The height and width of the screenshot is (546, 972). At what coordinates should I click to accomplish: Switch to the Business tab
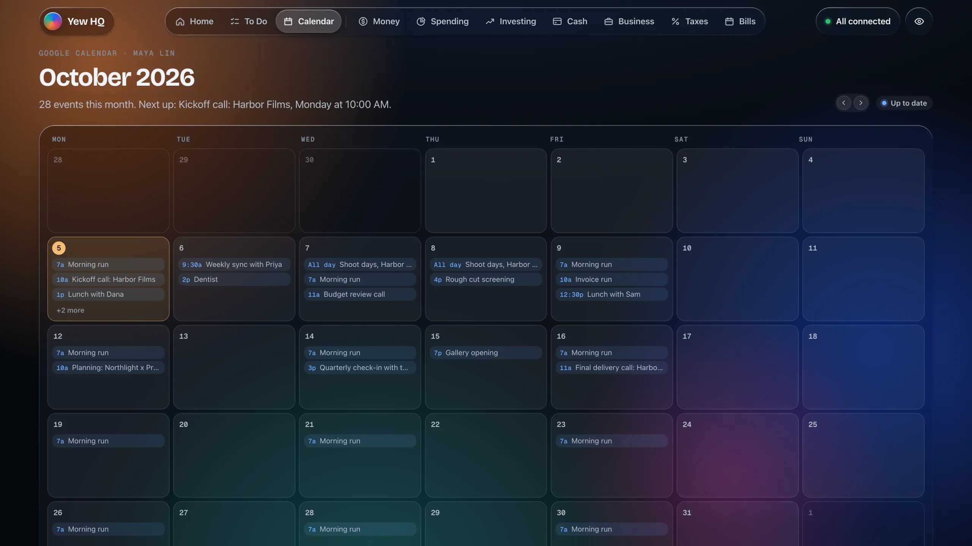[629, 22]
